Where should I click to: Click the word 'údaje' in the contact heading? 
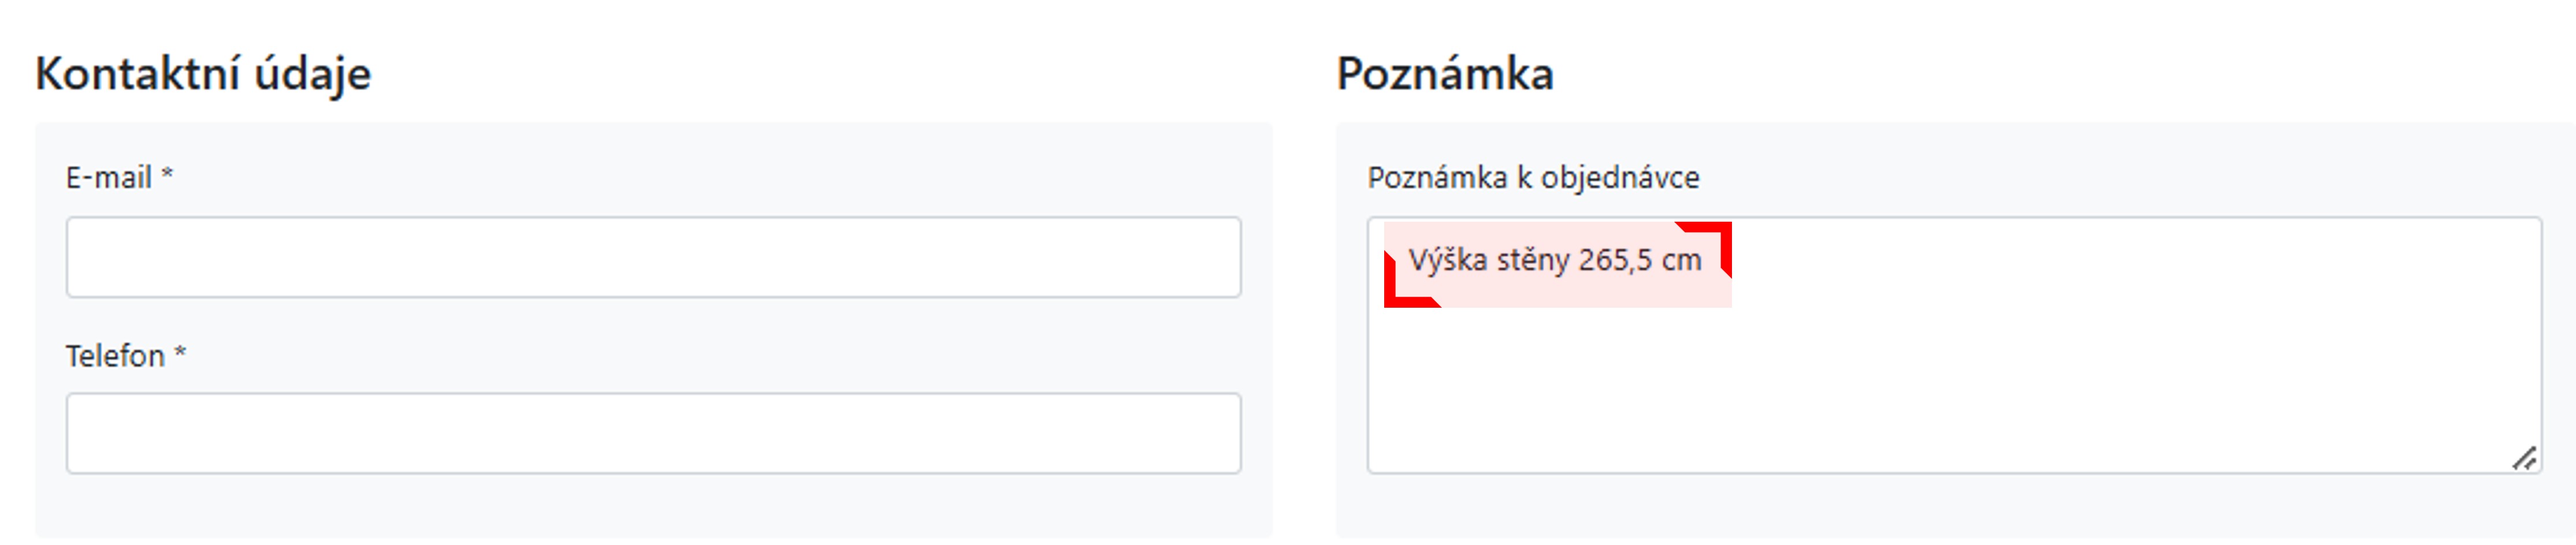(x=312, y=74)
